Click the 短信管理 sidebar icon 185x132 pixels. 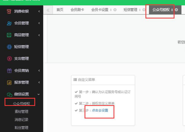pos(9,47)
